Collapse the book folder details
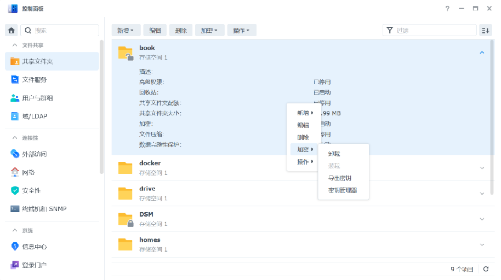This screenshot has height=280, width=501. coord(482,53)
